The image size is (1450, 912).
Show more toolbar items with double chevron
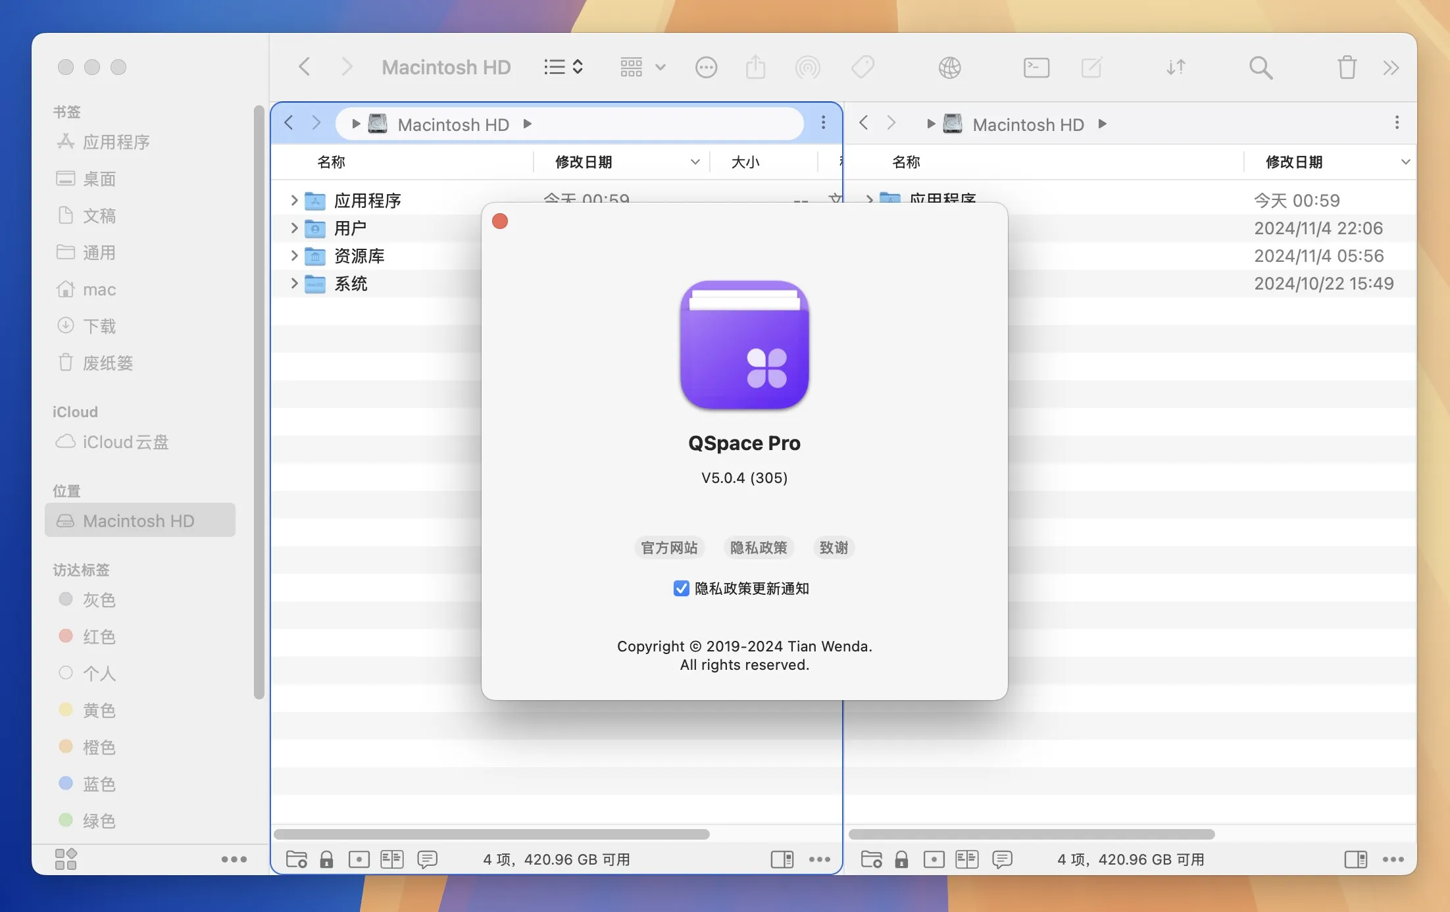[1391, 67]
